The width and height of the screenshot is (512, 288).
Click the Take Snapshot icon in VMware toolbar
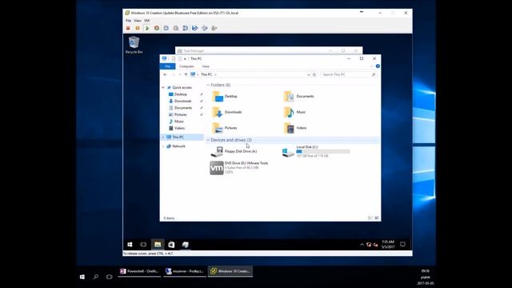(x=166, y=29)
